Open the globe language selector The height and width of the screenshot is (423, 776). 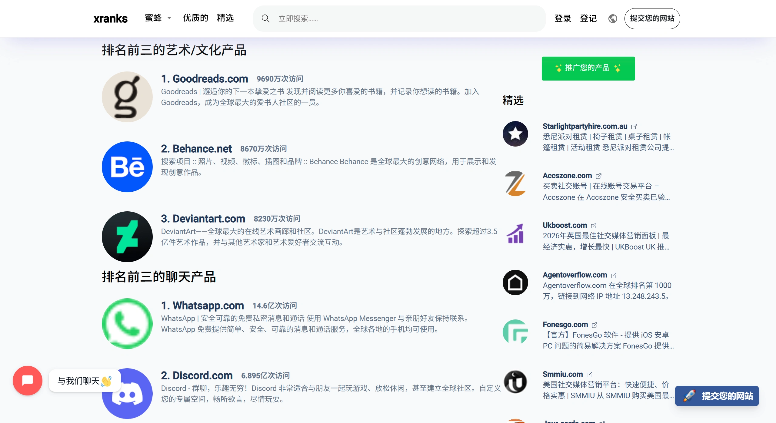613,18
